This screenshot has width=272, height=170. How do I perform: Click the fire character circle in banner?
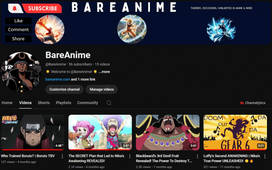pos(50,29)
